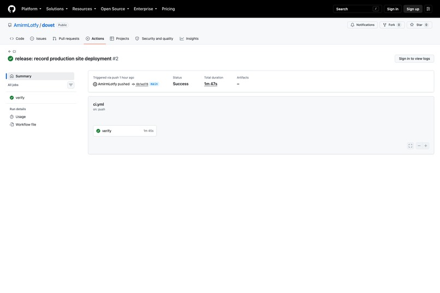Image resolution: width=440 pixels, height=293 pixels.
Task: Expand the Resources menu
Action: [x=84, y=9]
